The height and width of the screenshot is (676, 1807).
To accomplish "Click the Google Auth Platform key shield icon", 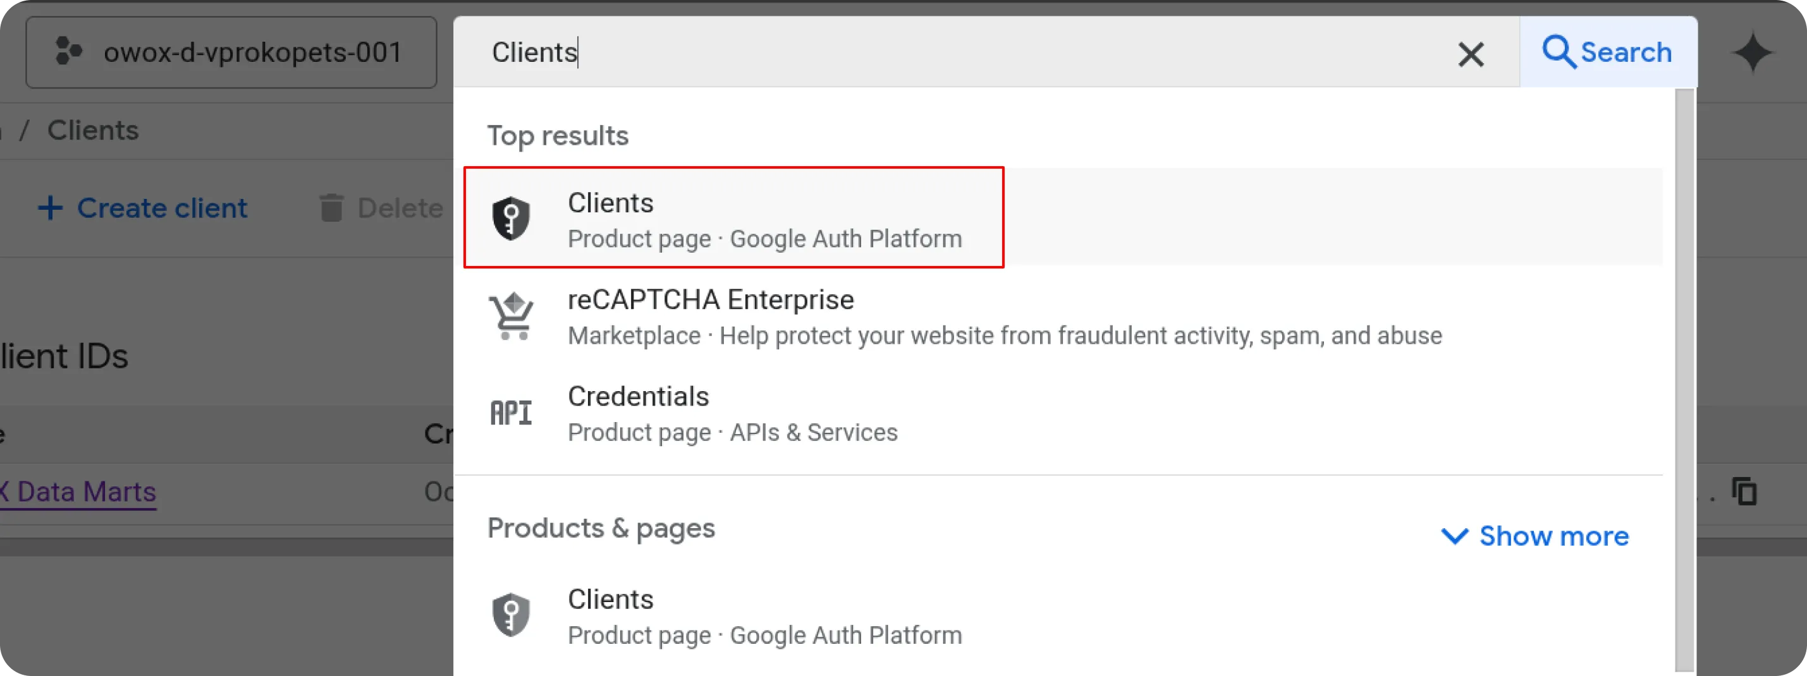I will pos(511,218).
